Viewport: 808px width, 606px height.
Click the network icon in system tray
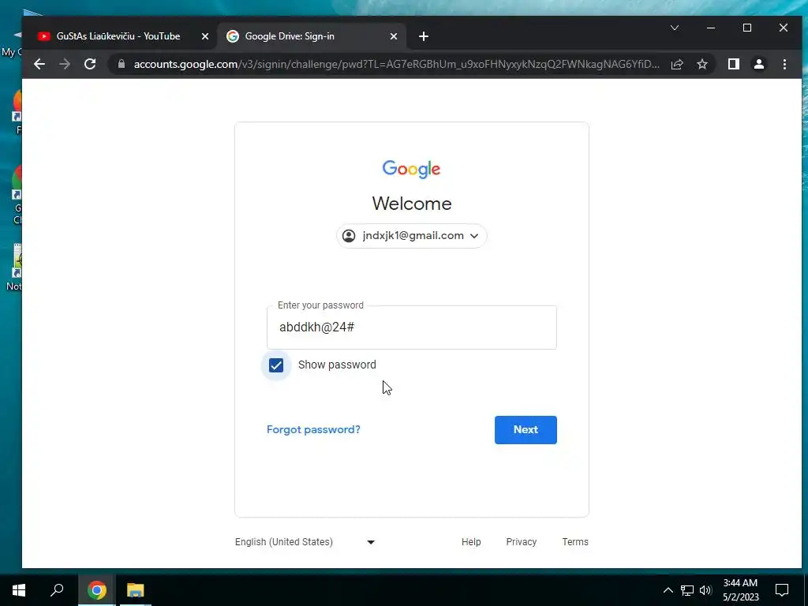coord(687,590)
